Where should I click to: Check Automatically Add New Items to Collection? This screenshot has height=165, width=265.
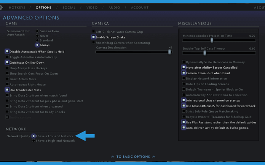(184, 95)
